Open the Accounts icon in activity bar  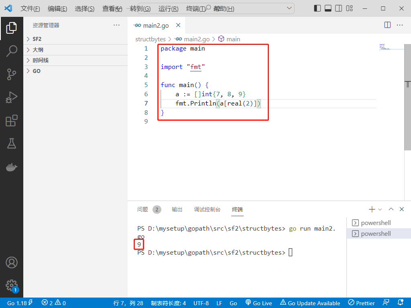[x=12, y=262]
